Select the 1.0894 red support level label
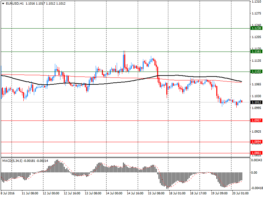Screen dimensions: 263x197 coord(256,142)
